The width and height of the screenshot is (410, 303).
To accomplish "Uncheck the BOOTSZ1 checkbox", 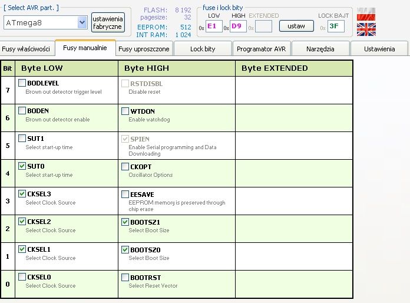I will (x=125, y=222).
